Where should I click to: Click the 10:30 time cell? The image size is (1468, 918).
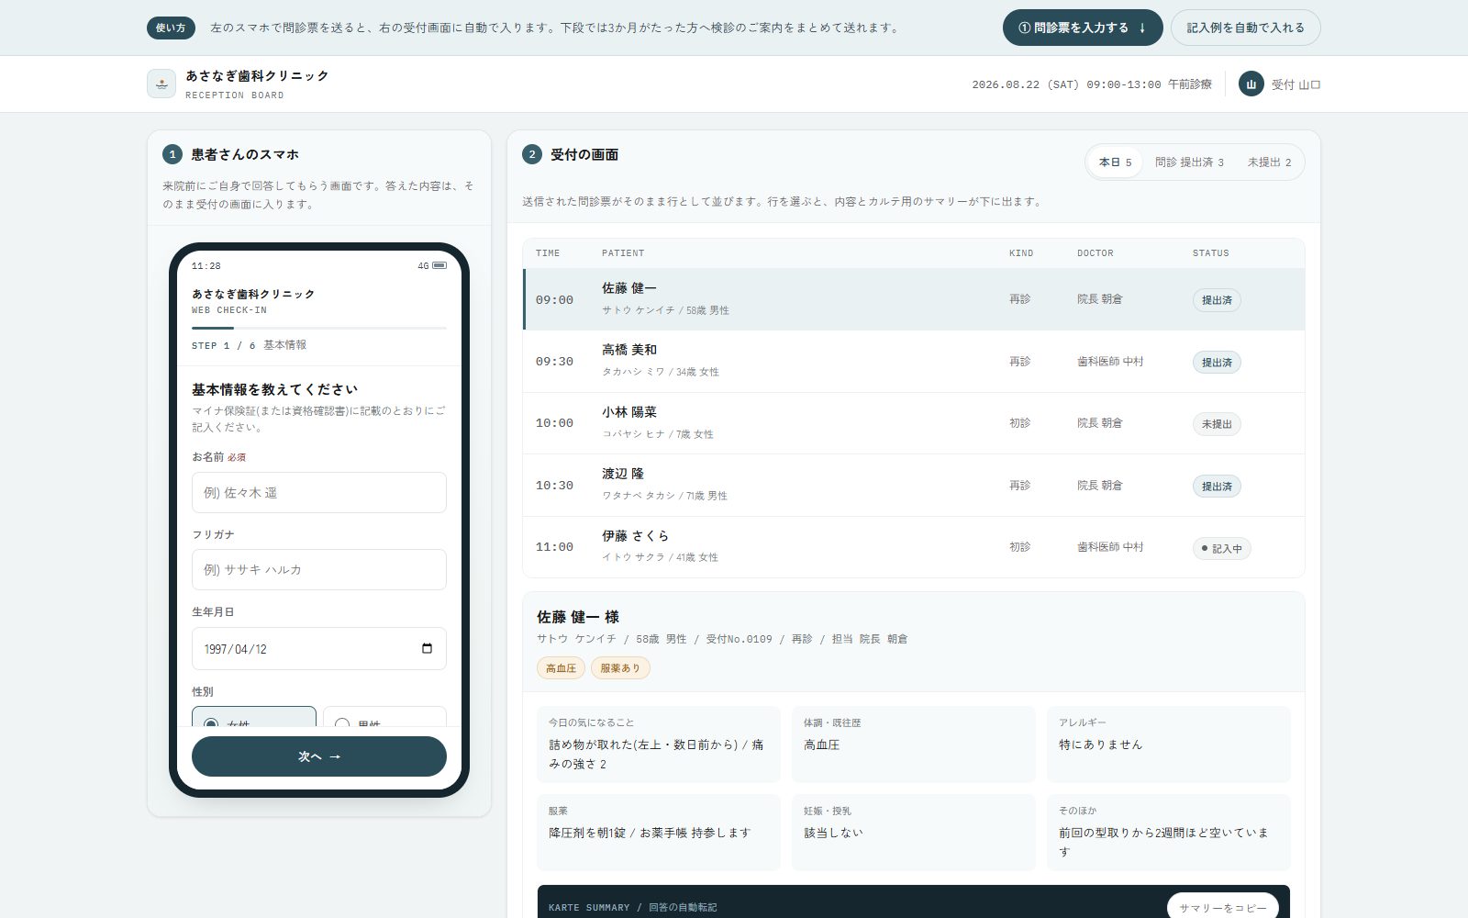[x=554, y=486]
